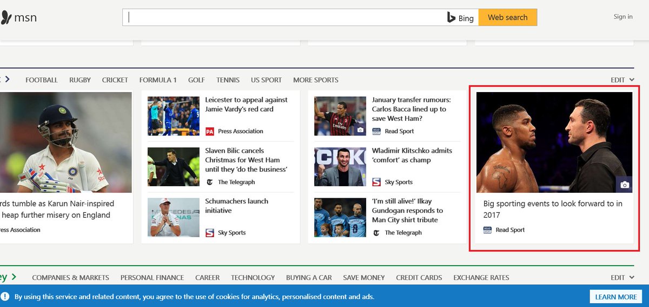The height and width of the screenshot is (307, 649).
Task: Click boxers face-off large photo
Action: pos(554,142)
